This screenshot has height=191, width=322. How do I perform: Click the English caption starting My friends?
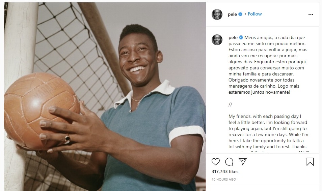[268, 132]
